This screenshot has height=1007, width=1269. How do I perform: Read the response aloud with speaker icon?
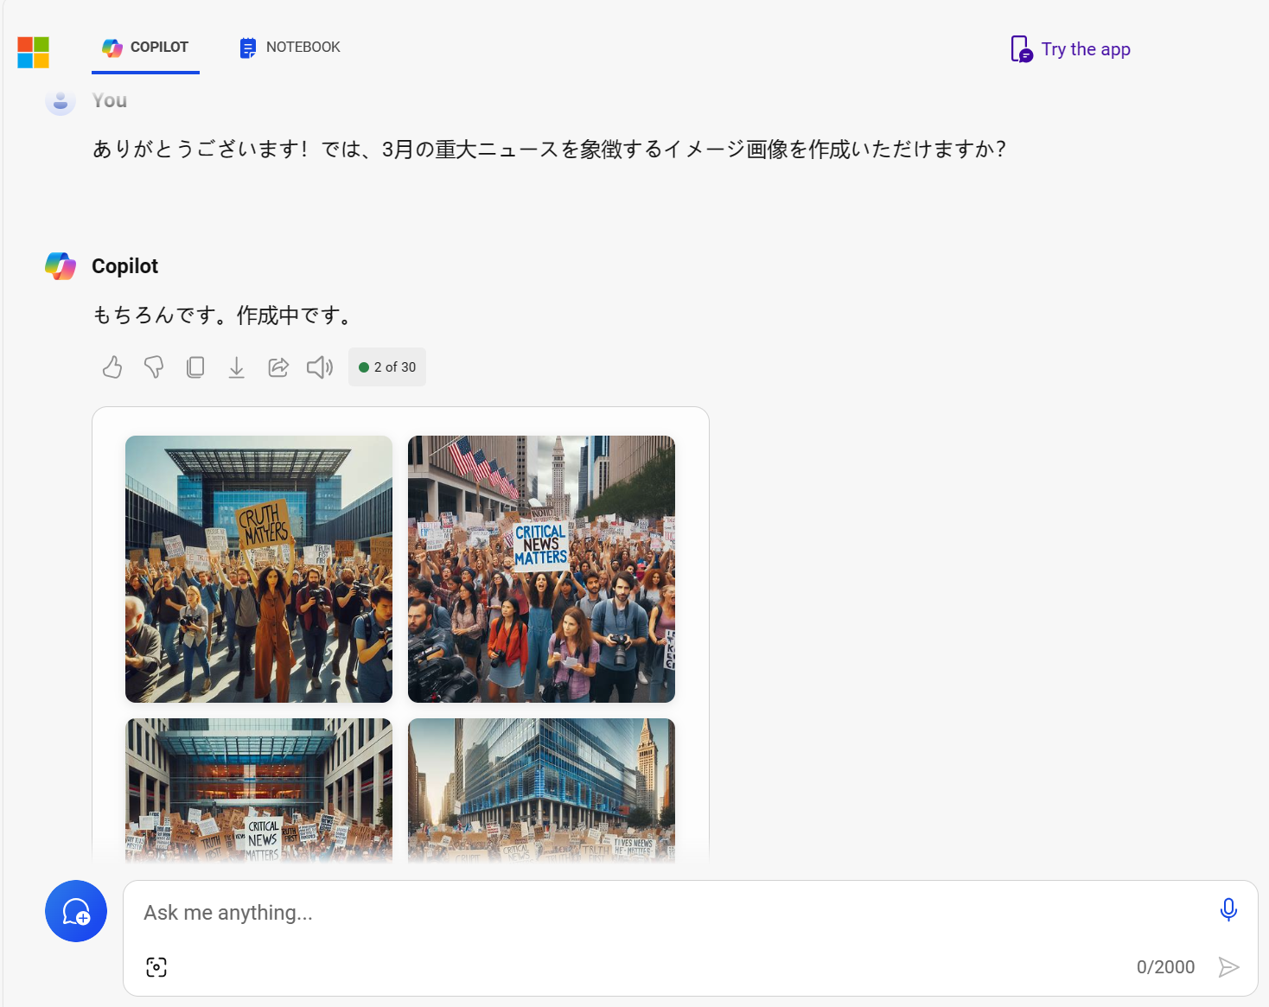coord(320,367)
